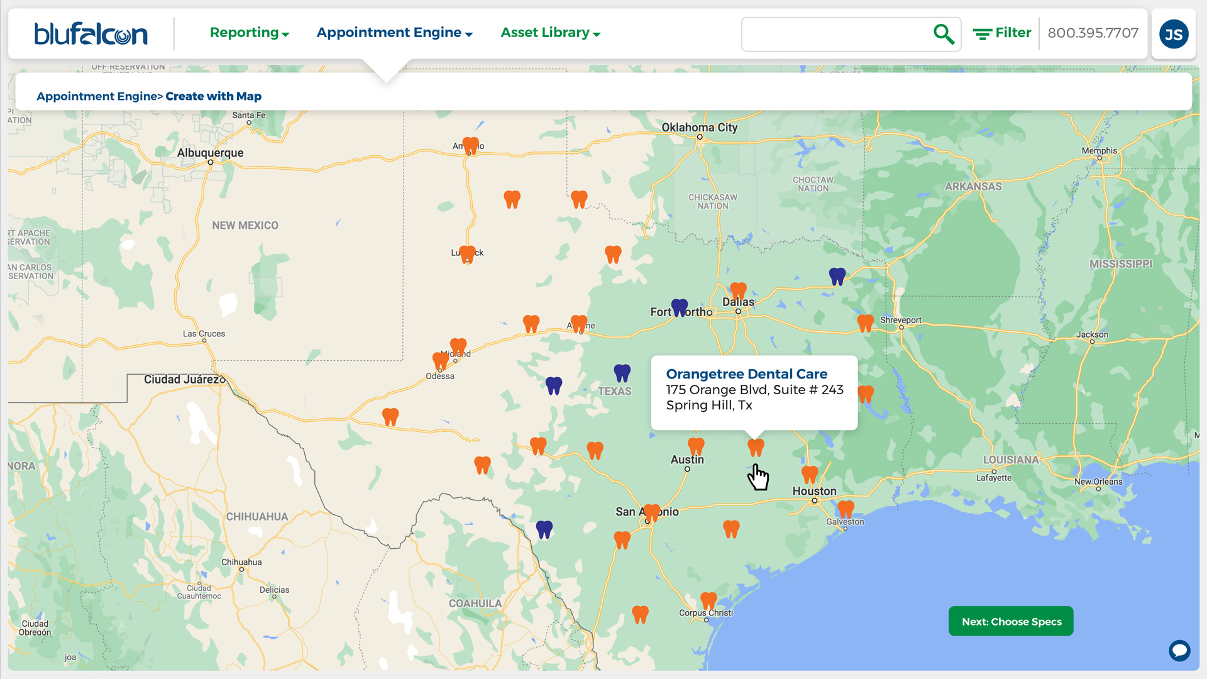Click the search magnifier icon
The image size is (1207, 679).
point(942,34)
